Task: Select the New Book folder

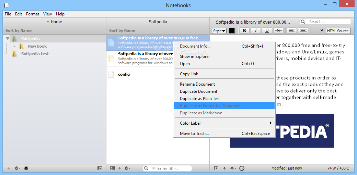Action: coord(37,46)
